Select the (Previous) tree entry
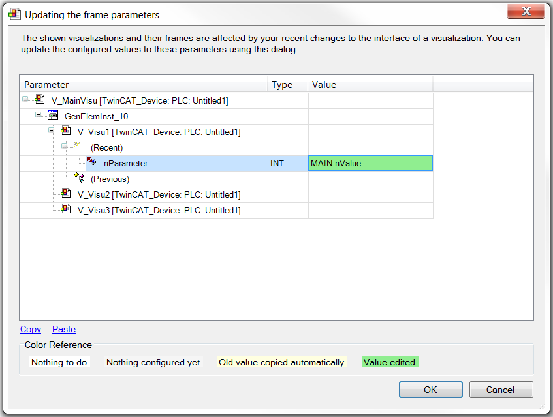This screenshot has height=417, width=553. pos(110,179)
